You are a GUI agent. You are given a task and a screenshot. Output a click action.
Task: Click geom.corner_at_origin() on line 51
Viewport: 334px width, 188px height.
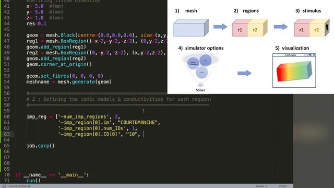point(59,64)
